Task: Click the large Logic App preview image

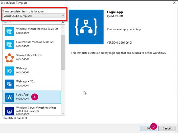Action: point(86,27)
